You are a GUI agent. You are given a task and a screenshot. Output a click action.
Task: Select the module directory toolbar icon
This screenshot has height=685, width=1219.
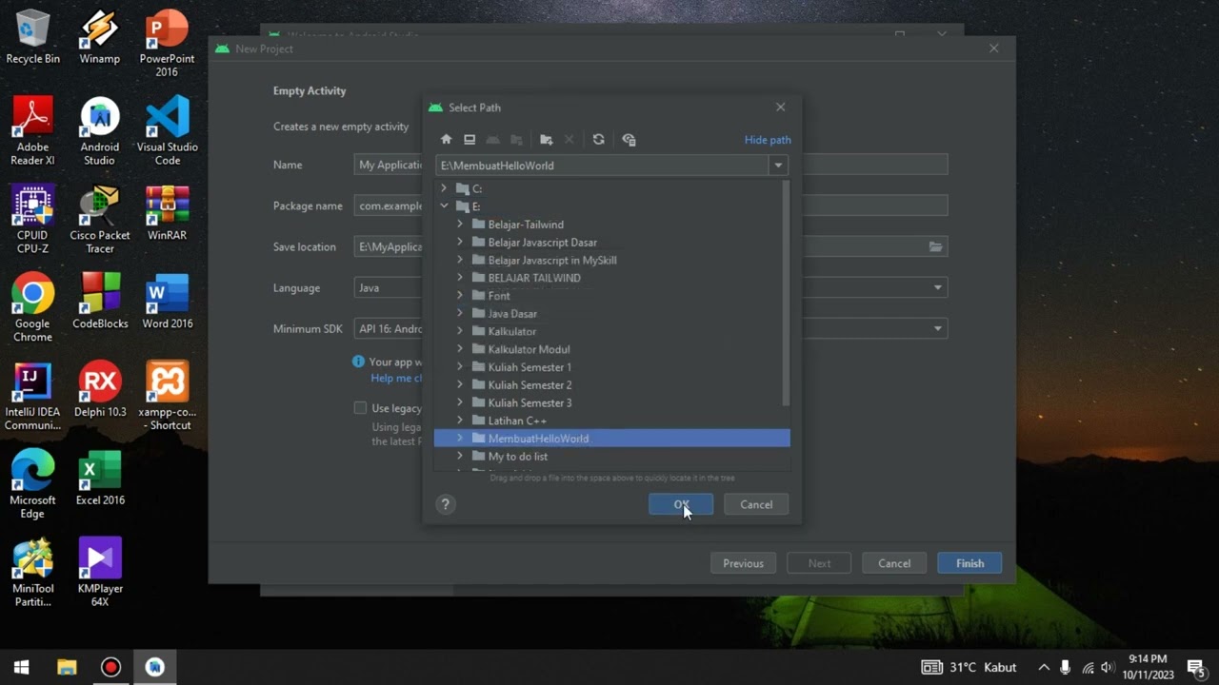tap(516, 140)
